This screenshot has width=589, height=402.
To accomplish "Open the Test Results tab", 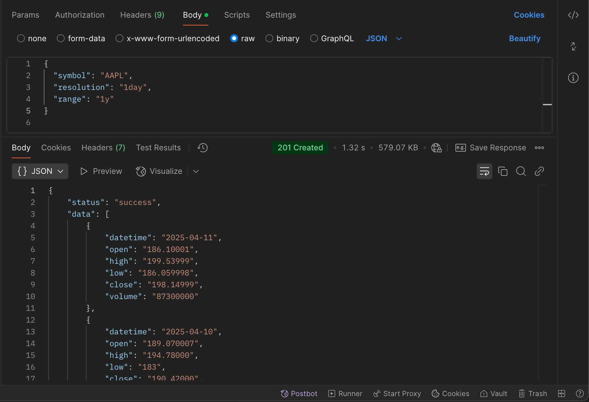I will 158,148.
